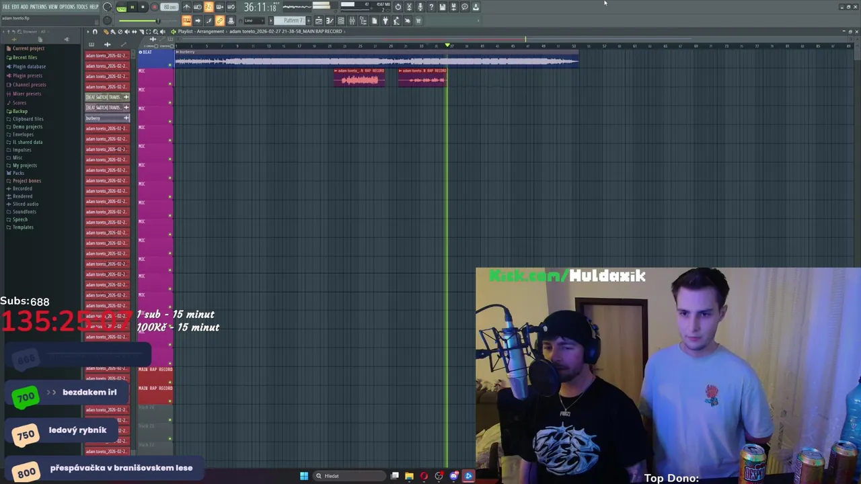Screen dimensions: 861x484
Task: Open the Mixer view icon
Action: click(x=352, y=21)
